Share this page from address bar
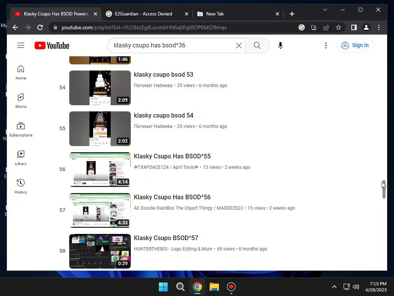394x296 pixels. 326,27
